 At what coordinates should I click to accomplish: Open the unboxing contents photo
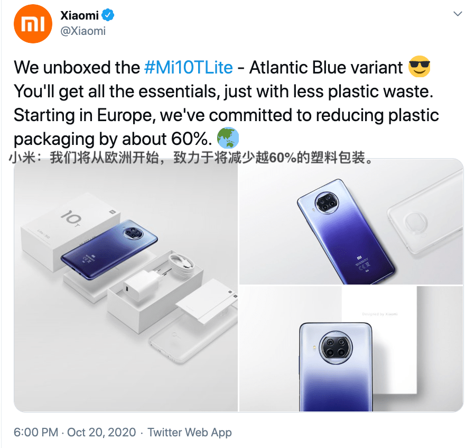pos(126,285)
